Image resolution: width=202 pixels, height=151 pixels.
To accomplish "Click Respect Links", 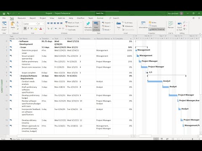I will [72, 26].
